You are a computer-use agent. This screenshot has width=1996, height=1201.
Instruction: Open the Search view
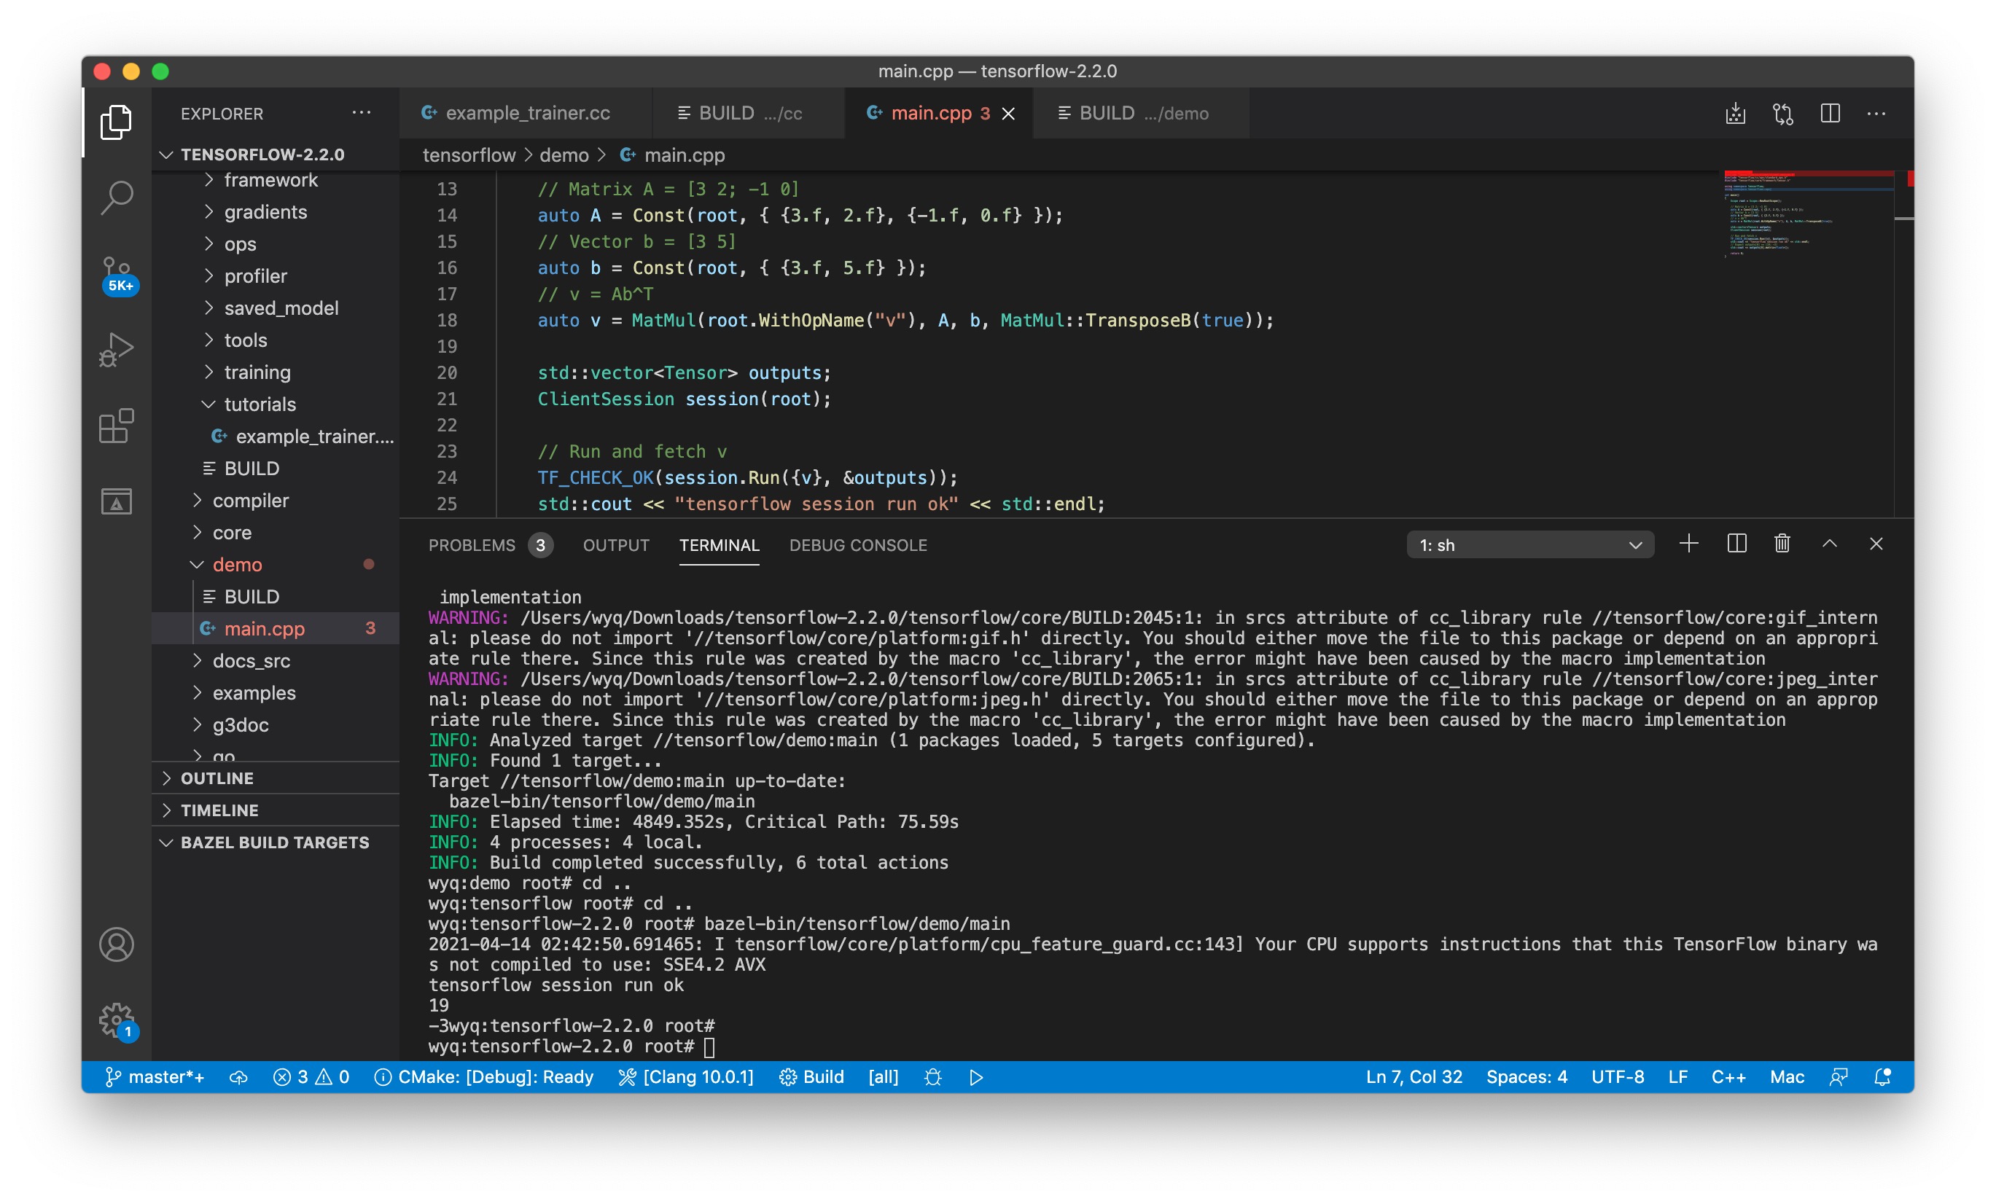point(116,197)
